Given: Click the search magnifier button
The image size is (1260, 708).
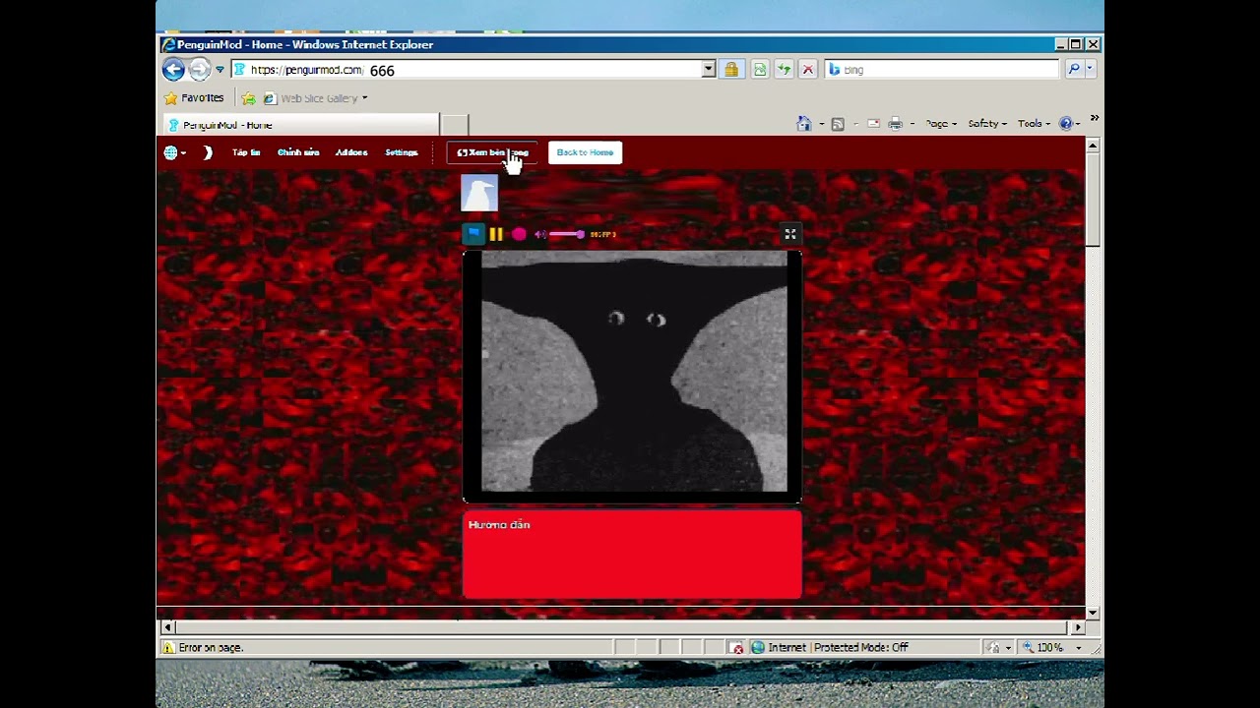Looking at the screenshot, I should pyautogui.click(x=1074, y=70).
